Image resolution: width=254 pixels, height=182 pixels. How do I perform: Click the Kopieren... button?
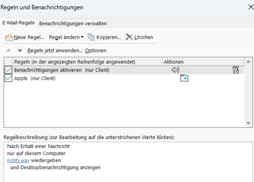pos(104,37)
